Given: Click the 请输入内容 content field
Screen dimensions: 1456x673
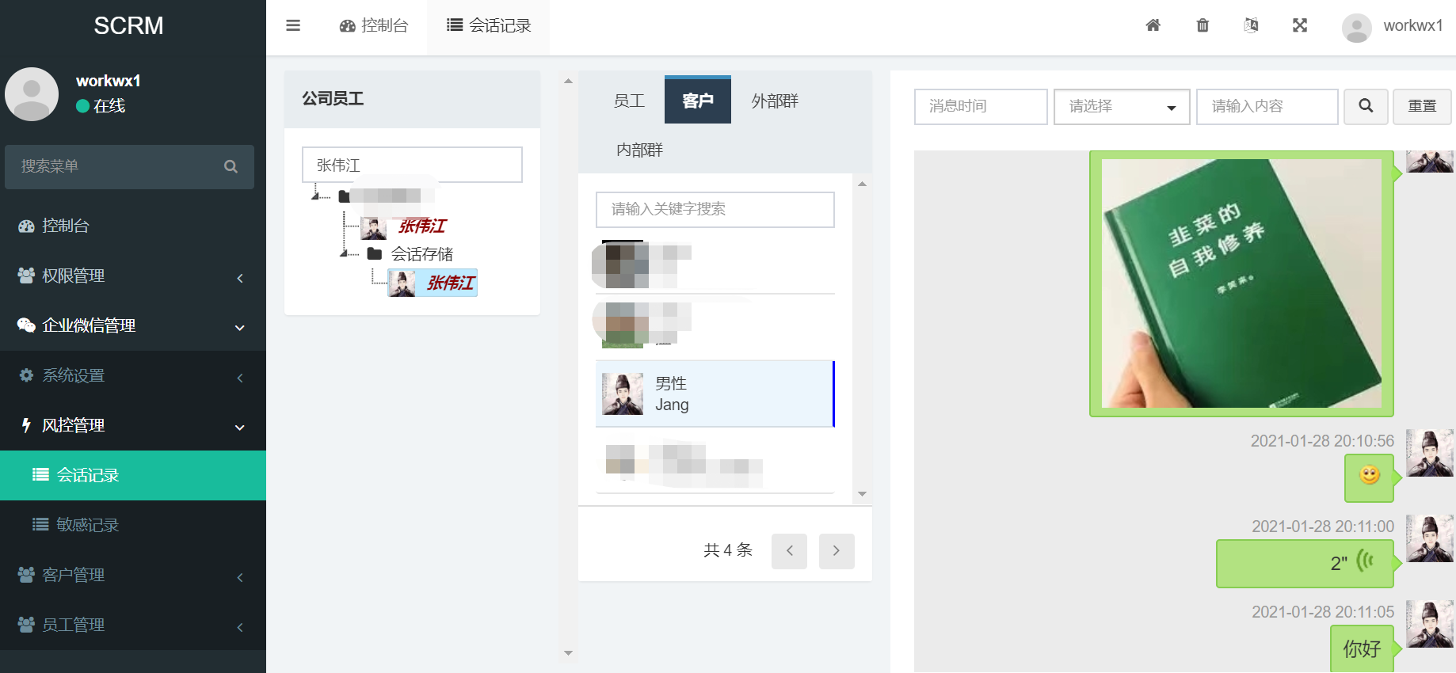Looking at the screenshot, I should tap(1267, 106).
